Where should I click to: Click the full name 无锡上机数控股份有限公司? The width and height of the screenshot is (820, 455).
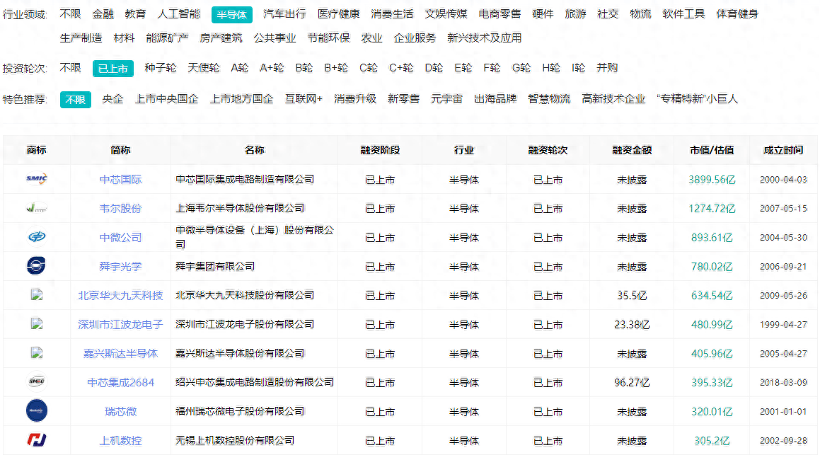pos(235,440)
